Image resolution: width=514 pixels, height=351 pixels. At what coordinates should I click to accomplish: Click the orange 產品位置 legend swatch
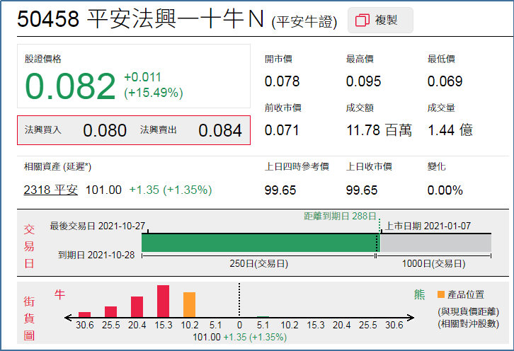(x=441, y=294)
